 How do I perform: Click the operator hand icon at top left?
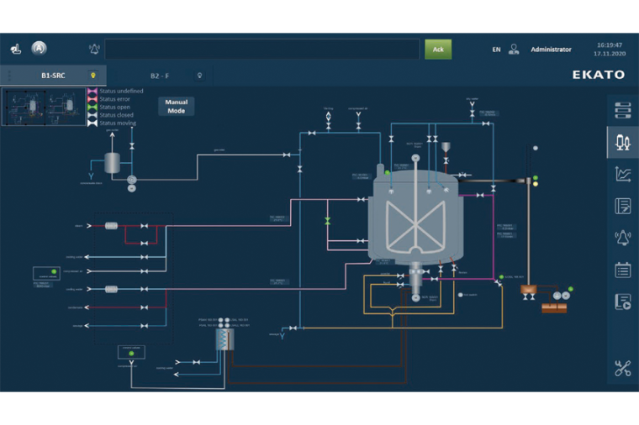coord(15,49)
